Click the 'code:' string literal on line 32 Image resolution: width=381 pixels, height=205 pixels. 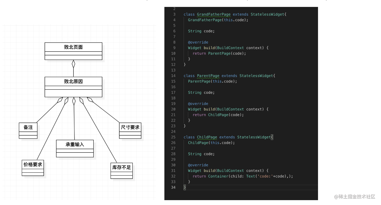tap(265, 176)
